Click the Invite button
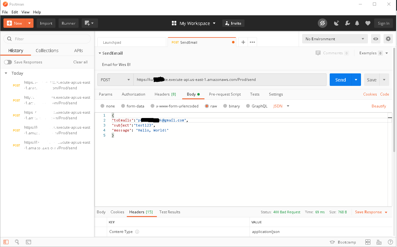 pyautogui.click(x=233, y=23)
